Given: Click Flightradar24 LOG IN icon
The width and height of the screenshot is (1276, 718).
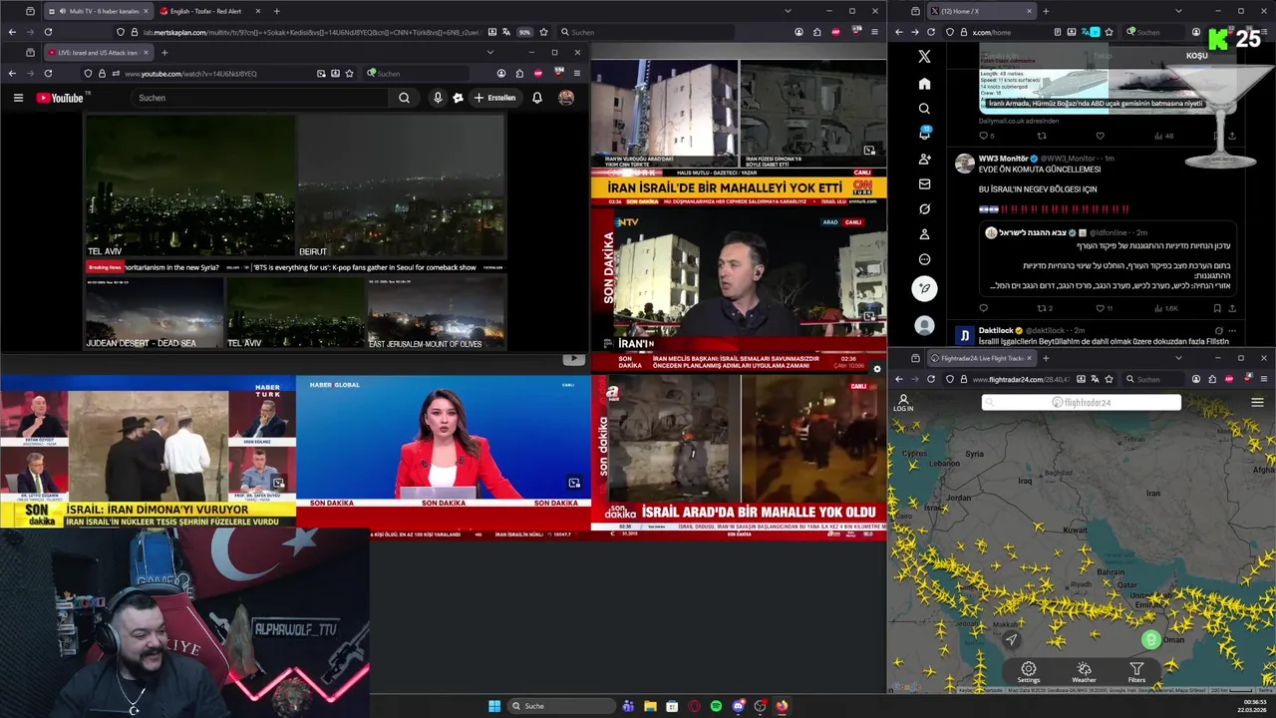Looking at the screenshot, I should click(x=903, y=403).
